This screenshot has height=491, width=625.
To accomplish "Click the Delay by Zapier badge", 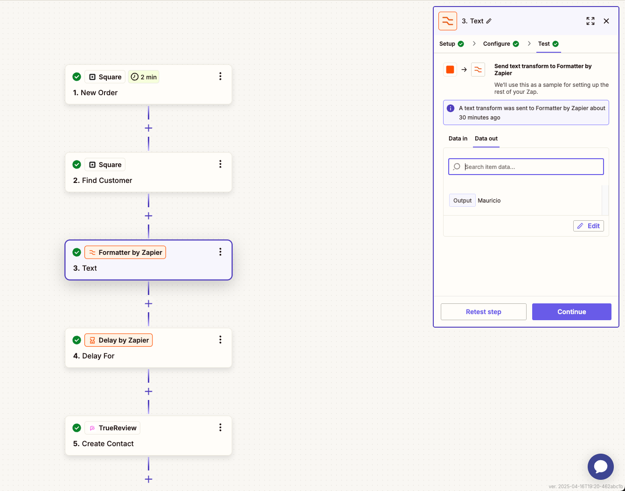I will click(118, 340).
